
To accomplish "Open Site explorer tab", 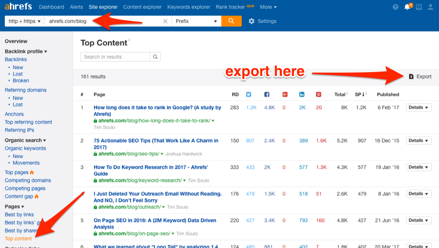I will 103,7.
